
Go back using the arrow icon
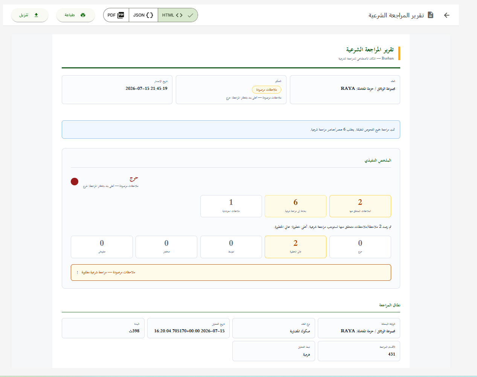pos(447,15)
